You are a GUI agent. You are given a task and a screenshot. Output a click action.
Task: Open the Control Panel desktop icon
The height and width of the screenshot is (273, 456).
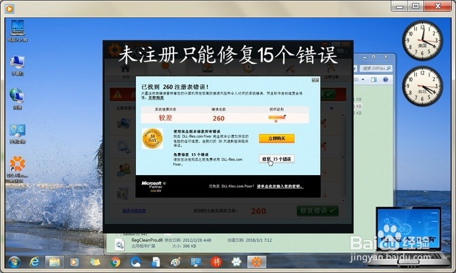pos(17,134)
